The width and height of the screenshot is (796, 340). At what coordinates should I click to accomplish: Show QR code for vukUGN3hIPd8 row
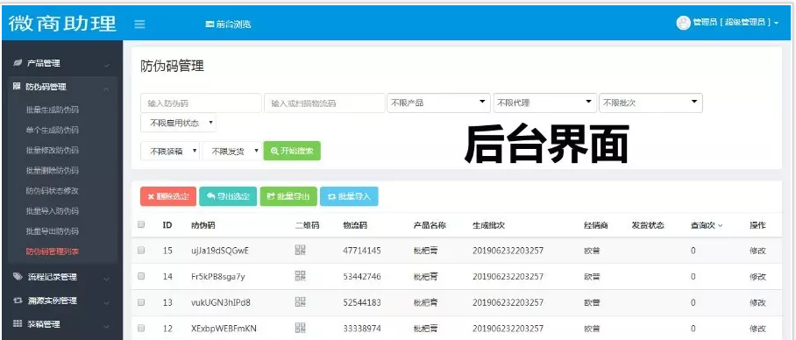[301, 302]
